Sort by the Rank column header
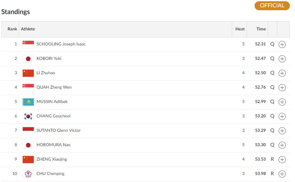Image resolution: width=295 pixels, height=182 pixels. [x=12, y=29]
